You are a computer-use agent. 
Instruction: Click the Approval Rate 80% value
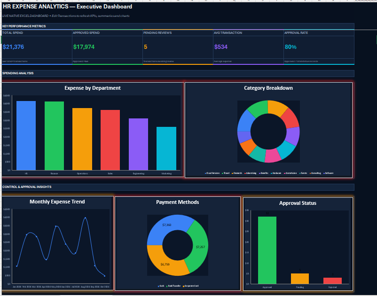[x=291, y=47]
